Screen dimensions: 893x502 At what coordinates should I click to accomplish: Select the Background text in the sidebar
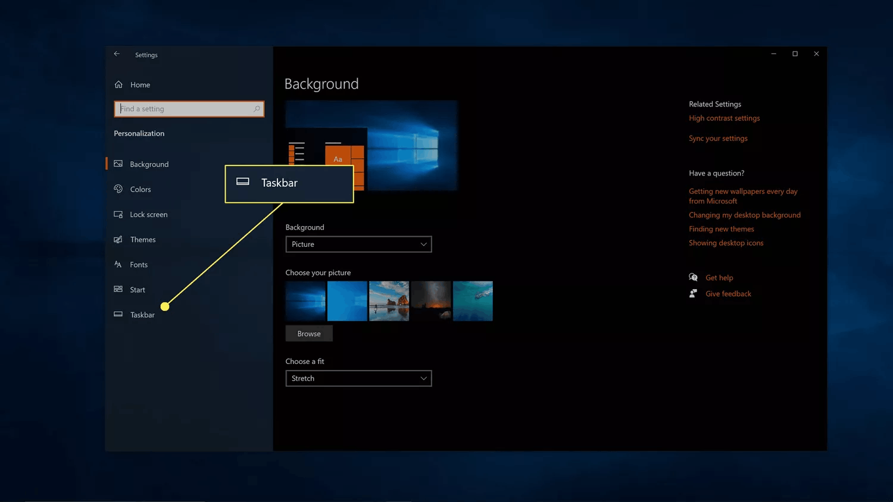(x=149, y=164)
